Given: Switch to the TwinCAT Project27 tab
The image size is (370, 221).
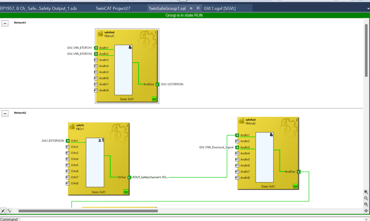Looking at the screenshot, I should [113, 9].
